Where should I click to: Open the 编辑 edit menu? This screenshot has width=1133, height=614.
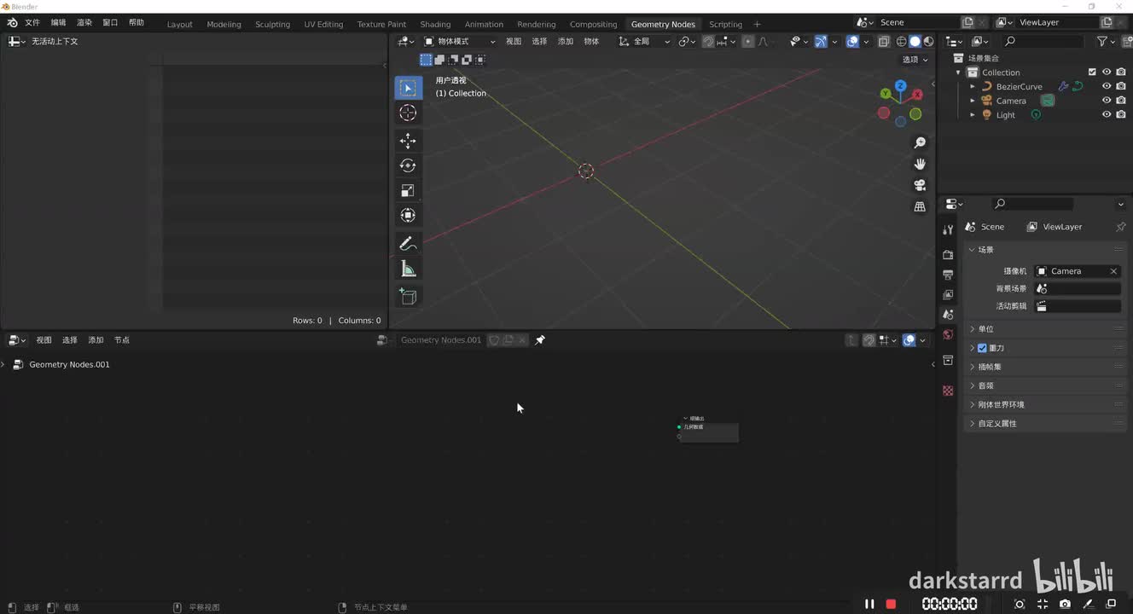click(58, 22)
